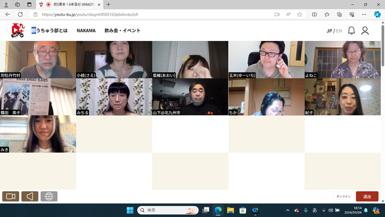Click the オンライン status button
Image resolution: width=385 pixels, height=217 pixels.
click(x=343, y=197)
